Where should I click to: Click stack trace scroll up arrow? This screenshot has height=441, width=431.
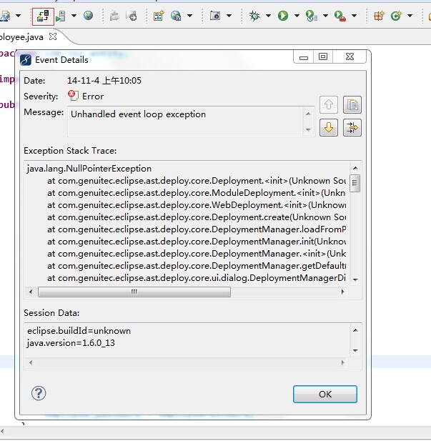[355, 168]
